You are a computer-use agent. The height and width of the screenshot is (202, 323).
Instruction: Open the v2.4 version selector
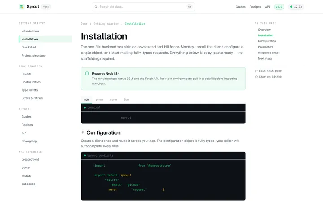pos(279,7)
